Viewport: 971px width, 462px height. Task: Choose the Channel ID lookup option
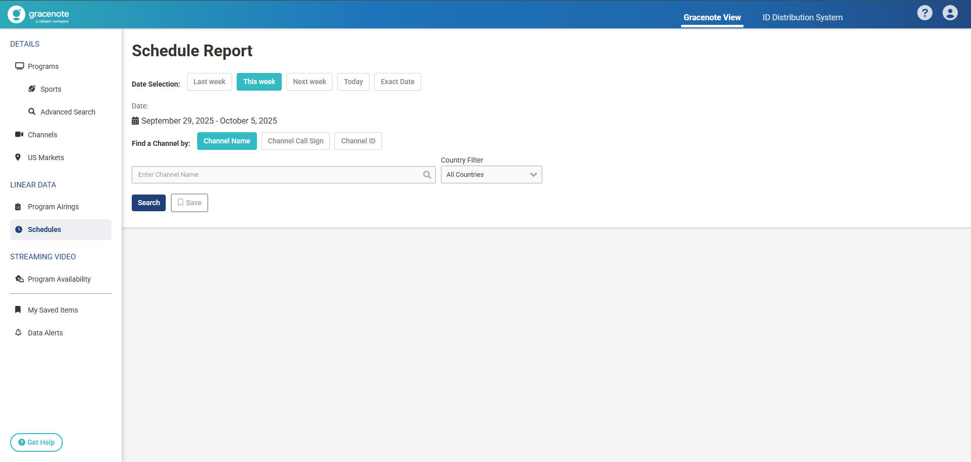(x=358, y=141)
